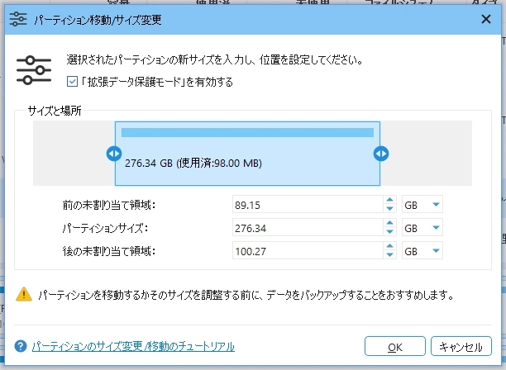Increase 前の未割り当て領域 with up arrow

tap(389, 200)
